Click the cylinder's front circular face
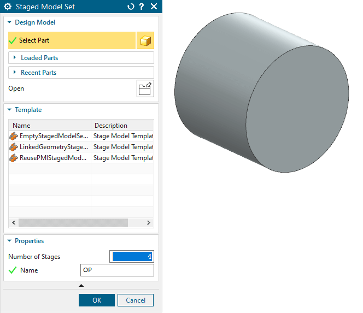363x313 pixels. click(297, 109)
